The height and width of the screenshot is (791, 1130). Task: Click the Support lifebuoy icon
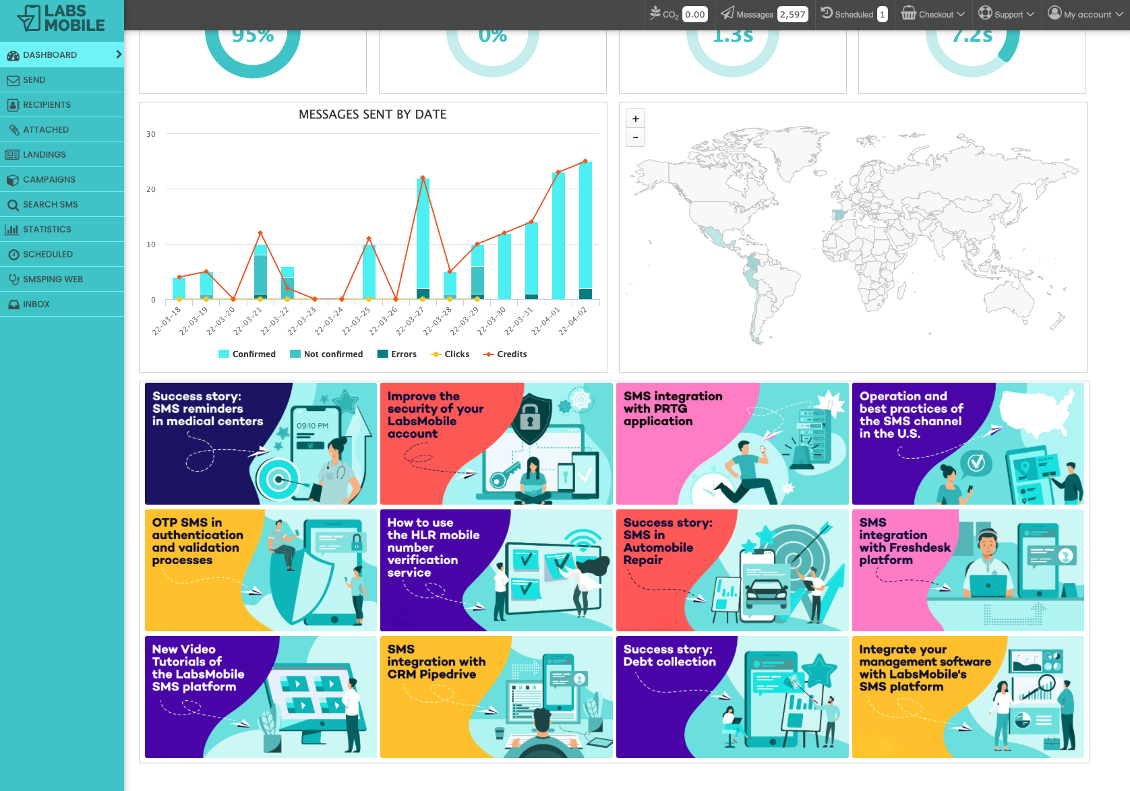pyautogui.click(x=985, y=13)
